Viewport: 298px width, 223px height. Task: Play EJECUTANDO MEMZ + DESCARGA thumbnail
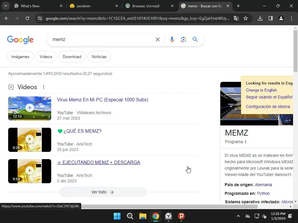coord(30,171)
